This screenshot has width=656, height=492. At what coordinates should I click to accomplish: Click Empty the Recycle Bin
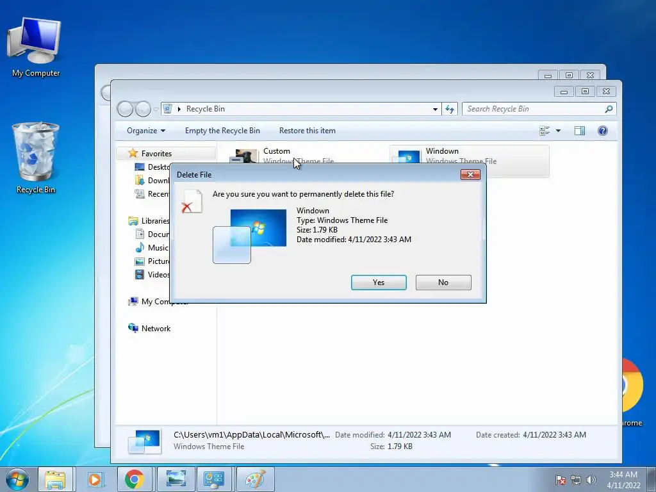point(222,131)
